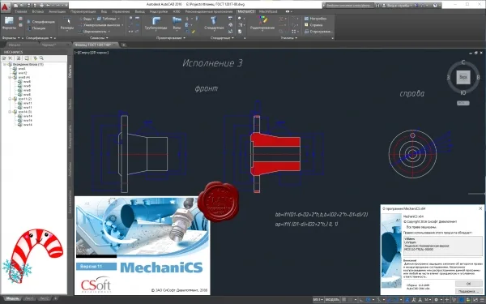Click the Undo arrow in quick access toolbar
486x304 pixels.
(49, 5)
